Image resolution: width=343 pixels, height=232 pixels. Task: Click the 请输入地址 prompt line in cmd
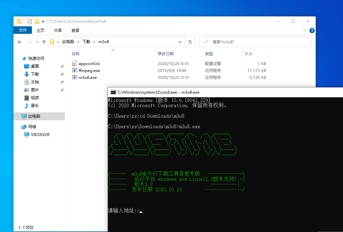coord(125,210)
